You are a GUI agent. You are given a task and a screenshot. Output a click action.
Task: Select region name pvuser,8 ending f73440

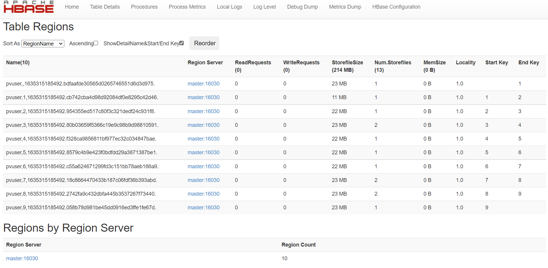tap(81, 194)
